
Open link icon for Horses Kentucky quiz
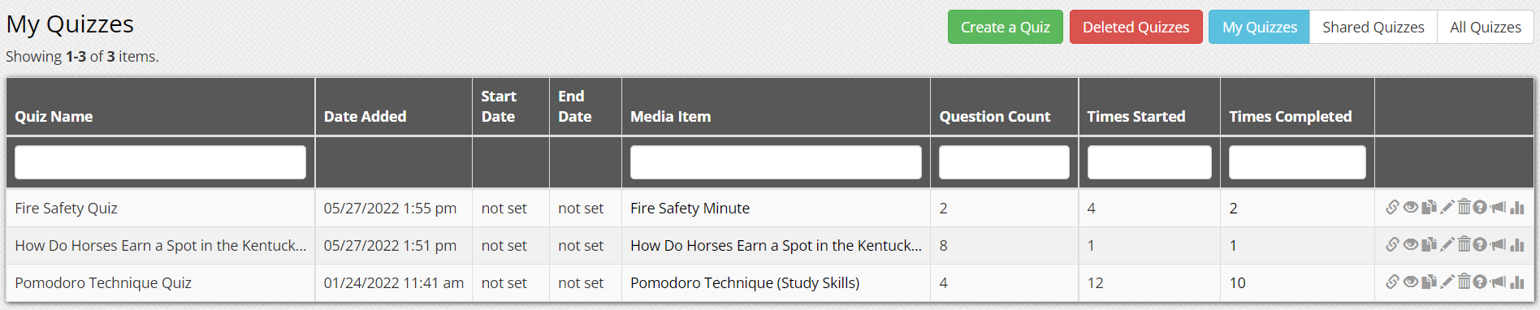coord(1392,244)
